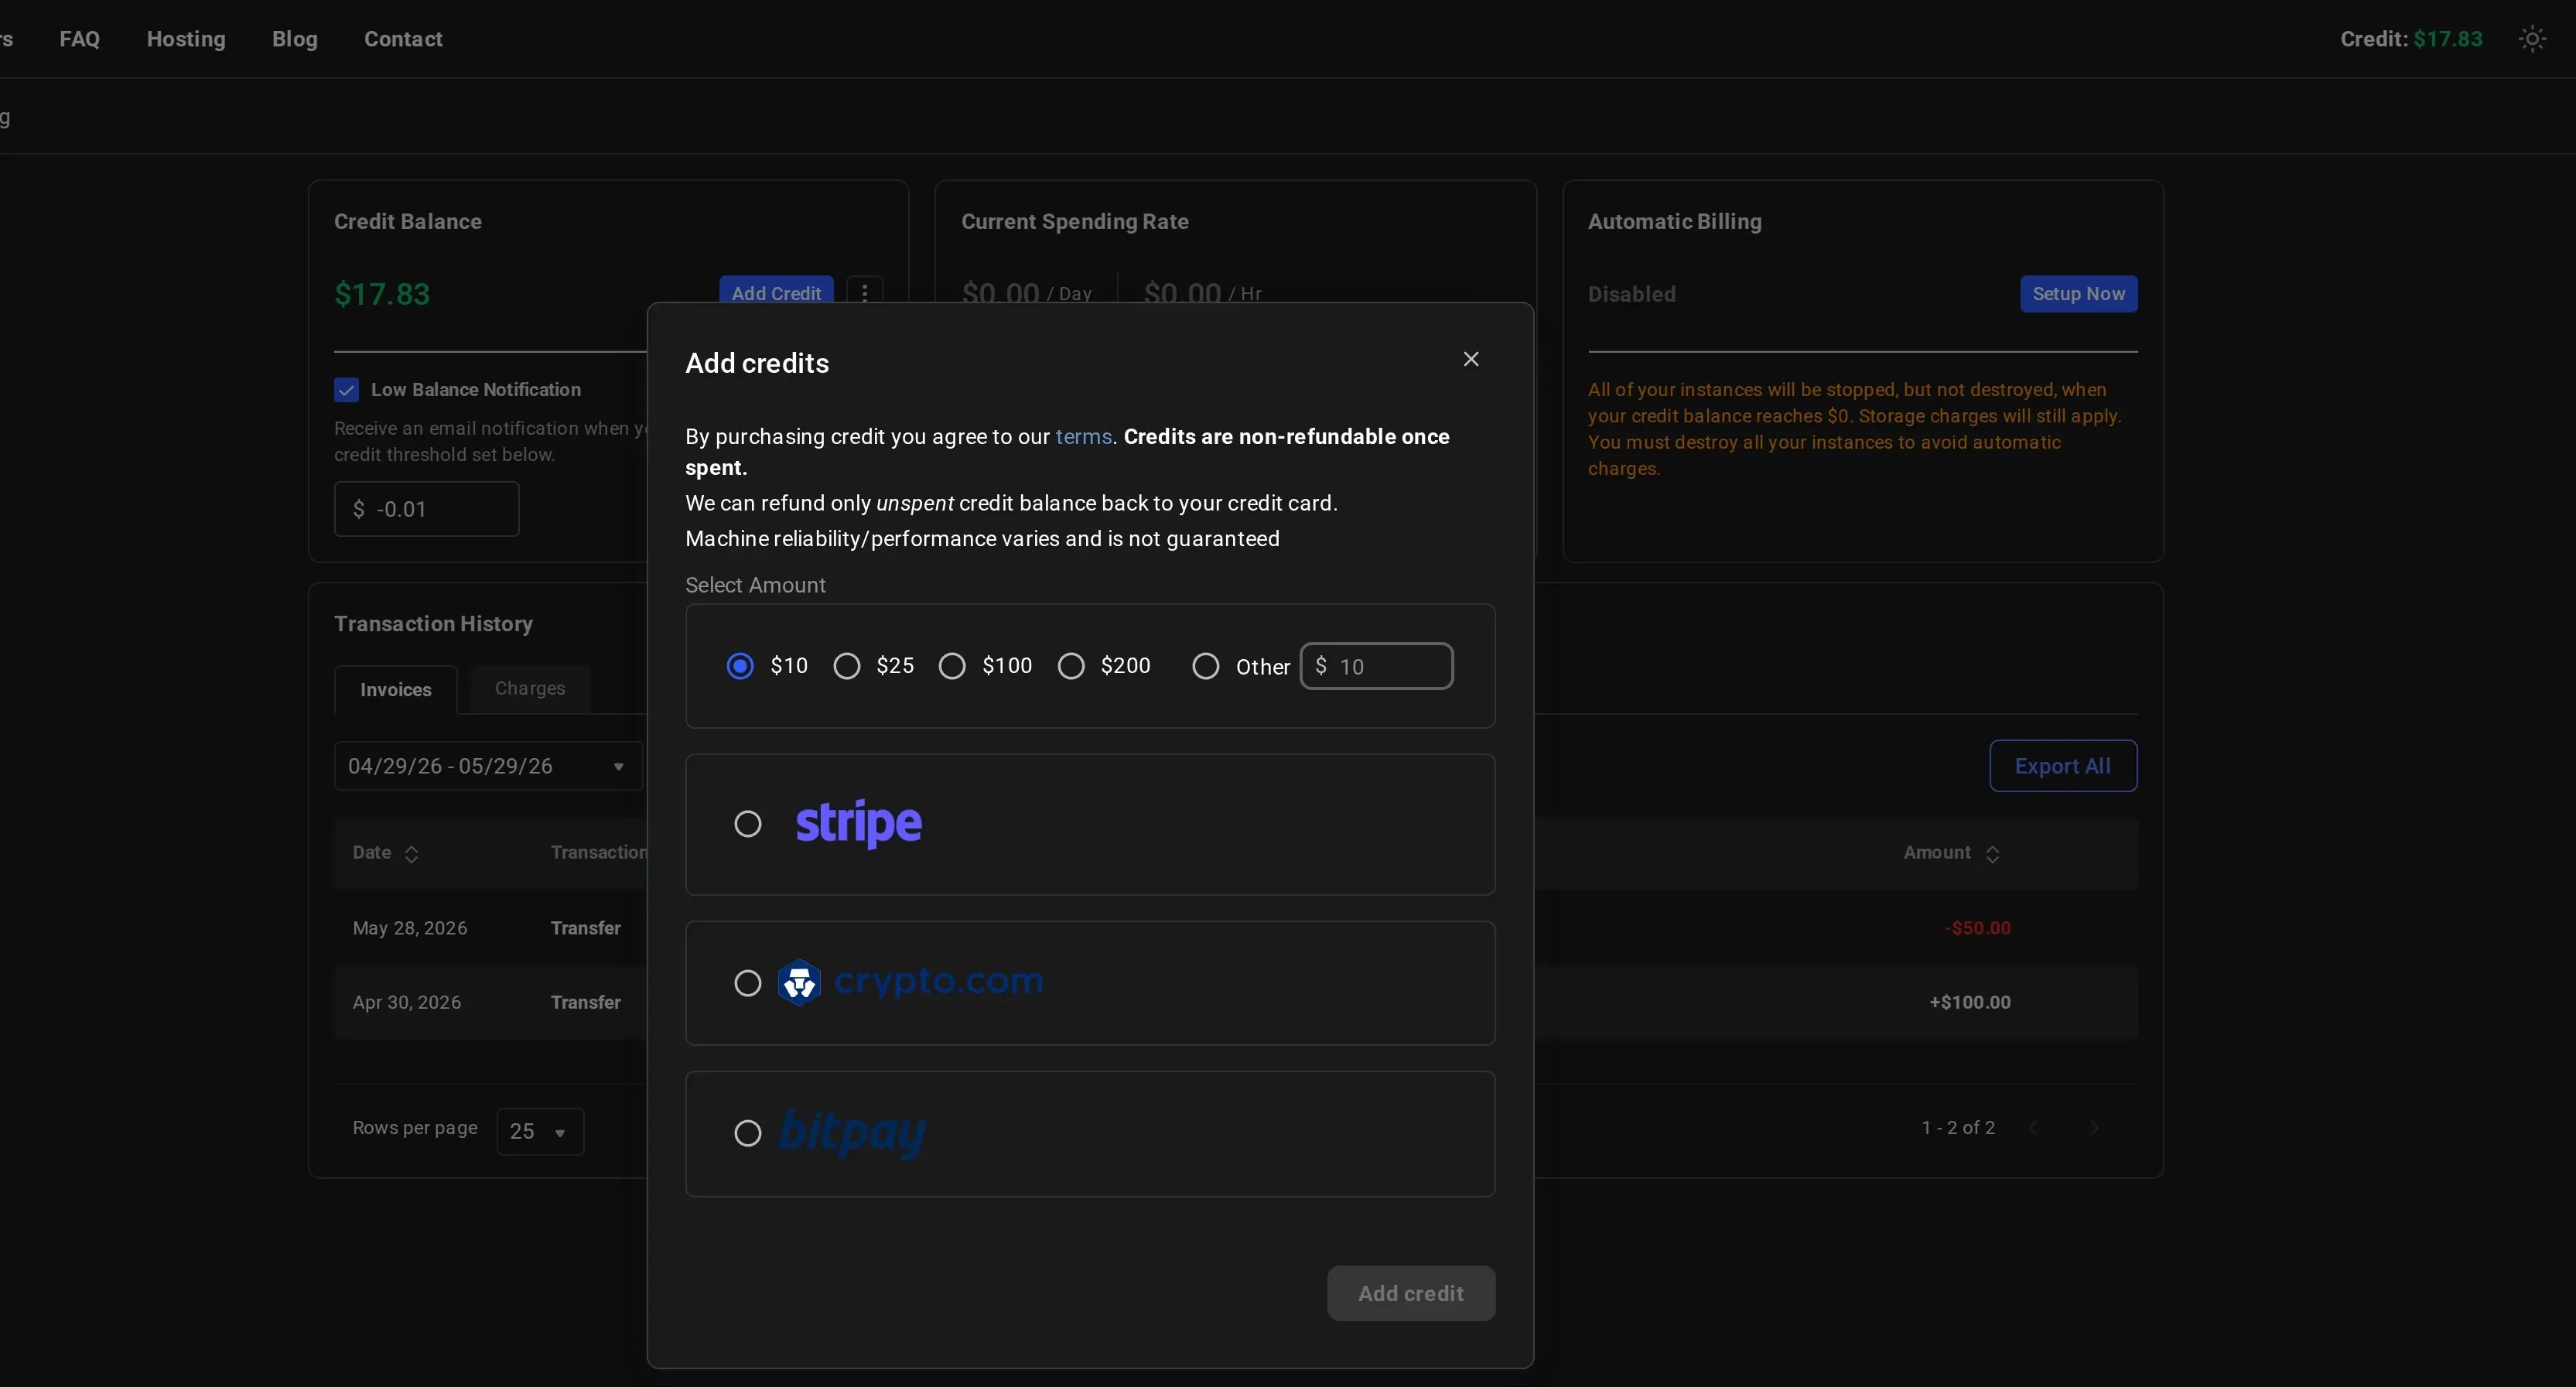The image size is (2576, 1387).
Task: Select the Other amount option
Action: (x=1206, y=666)
